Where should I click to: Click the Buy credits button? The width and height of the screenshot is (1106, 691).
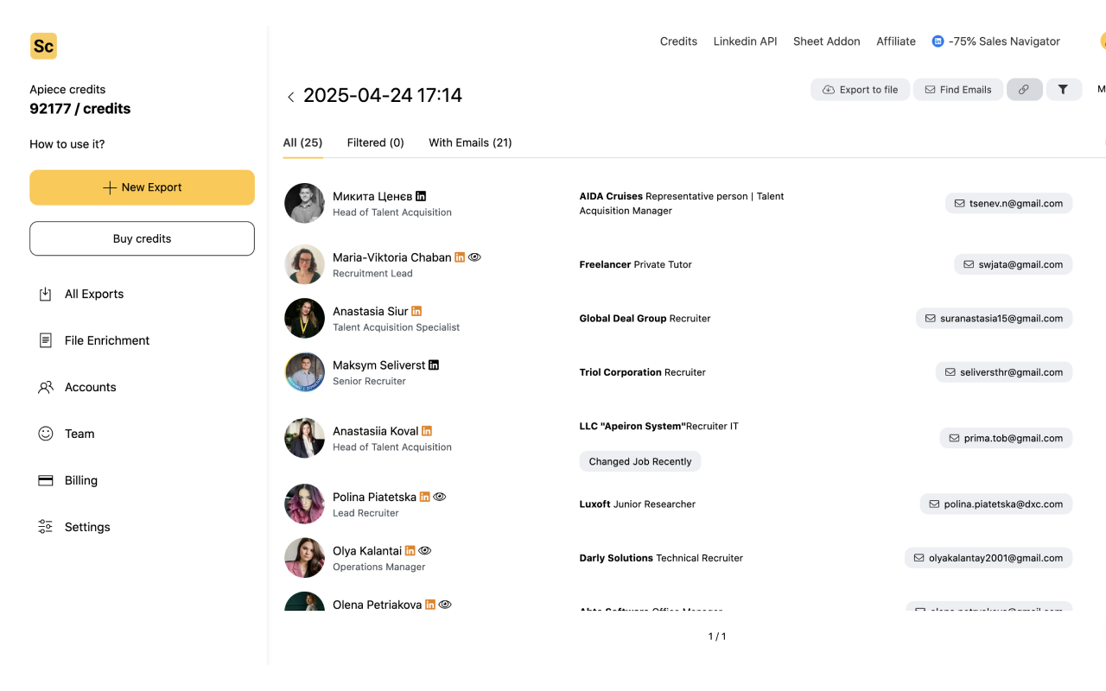142,238
